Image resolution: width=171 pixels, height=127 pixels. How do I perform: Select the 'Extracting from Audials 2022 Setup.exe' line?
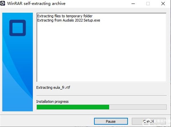point(69,20)
